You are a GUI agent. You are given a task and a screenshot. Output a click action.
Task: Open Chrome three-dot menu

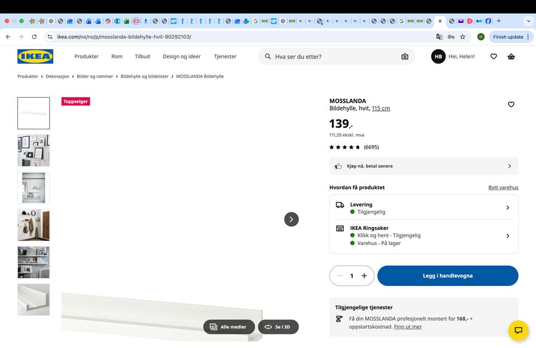tap(528, 37)
